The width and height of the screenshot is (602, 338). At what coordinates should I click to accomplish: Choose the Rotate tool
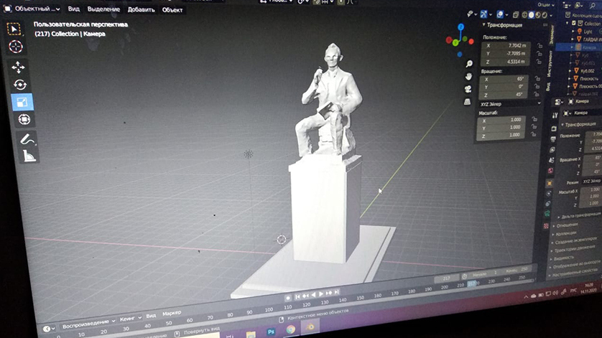click(19, 85)
